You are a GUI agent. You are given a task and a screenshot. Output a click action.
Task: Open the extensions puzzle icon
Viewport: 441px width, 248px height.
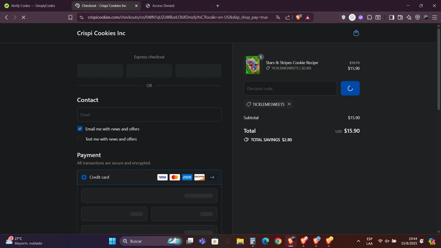point(370,17)
